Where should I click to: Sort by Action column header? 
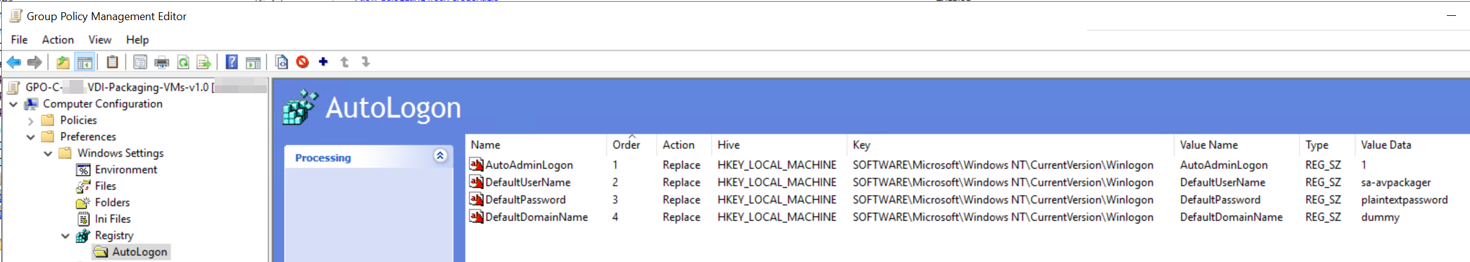tap(684, 145)
